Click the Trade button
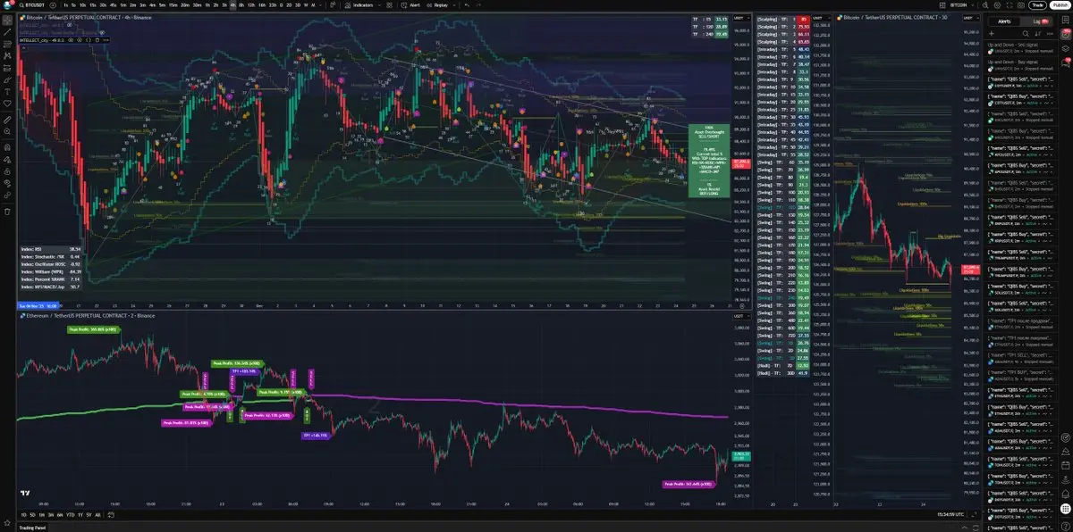This screenshot has width=1073, height=532. click(x=1037, y=5)
